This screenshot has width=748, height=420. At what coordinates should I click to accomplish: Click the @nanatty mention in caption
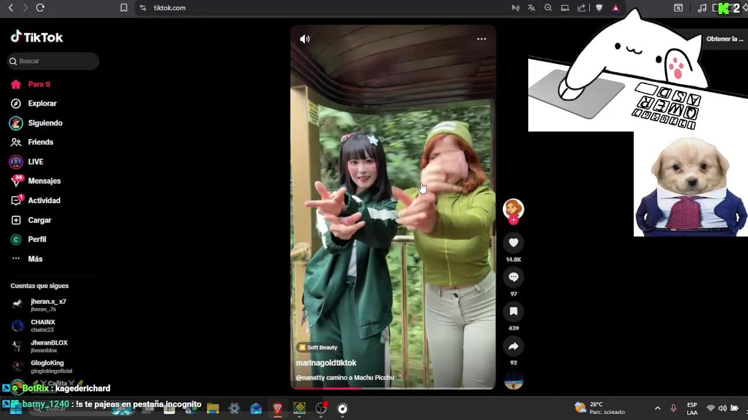(310, 378)
